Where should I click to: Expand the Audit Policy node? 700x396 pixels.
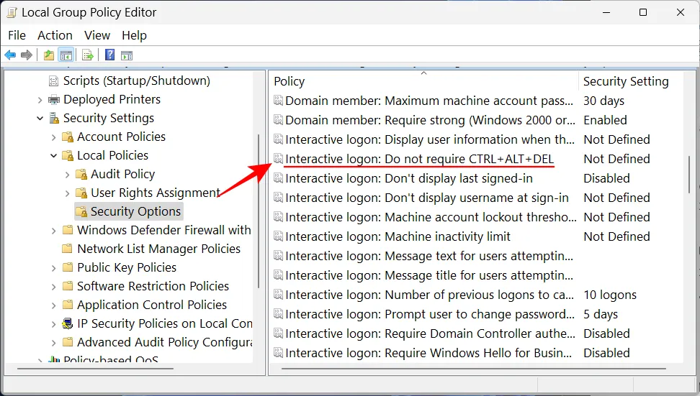[68, 175]
